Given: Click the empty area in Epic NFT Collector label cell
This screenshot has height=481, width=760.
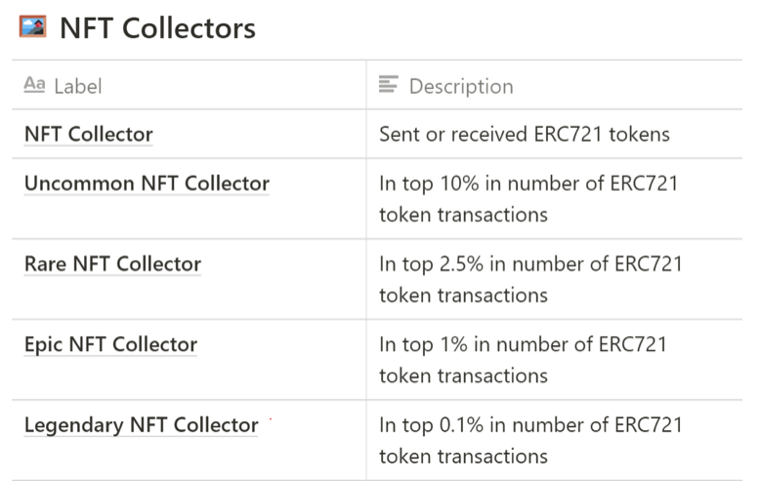Looking at the screenshot, I should (x=190, y=379).
